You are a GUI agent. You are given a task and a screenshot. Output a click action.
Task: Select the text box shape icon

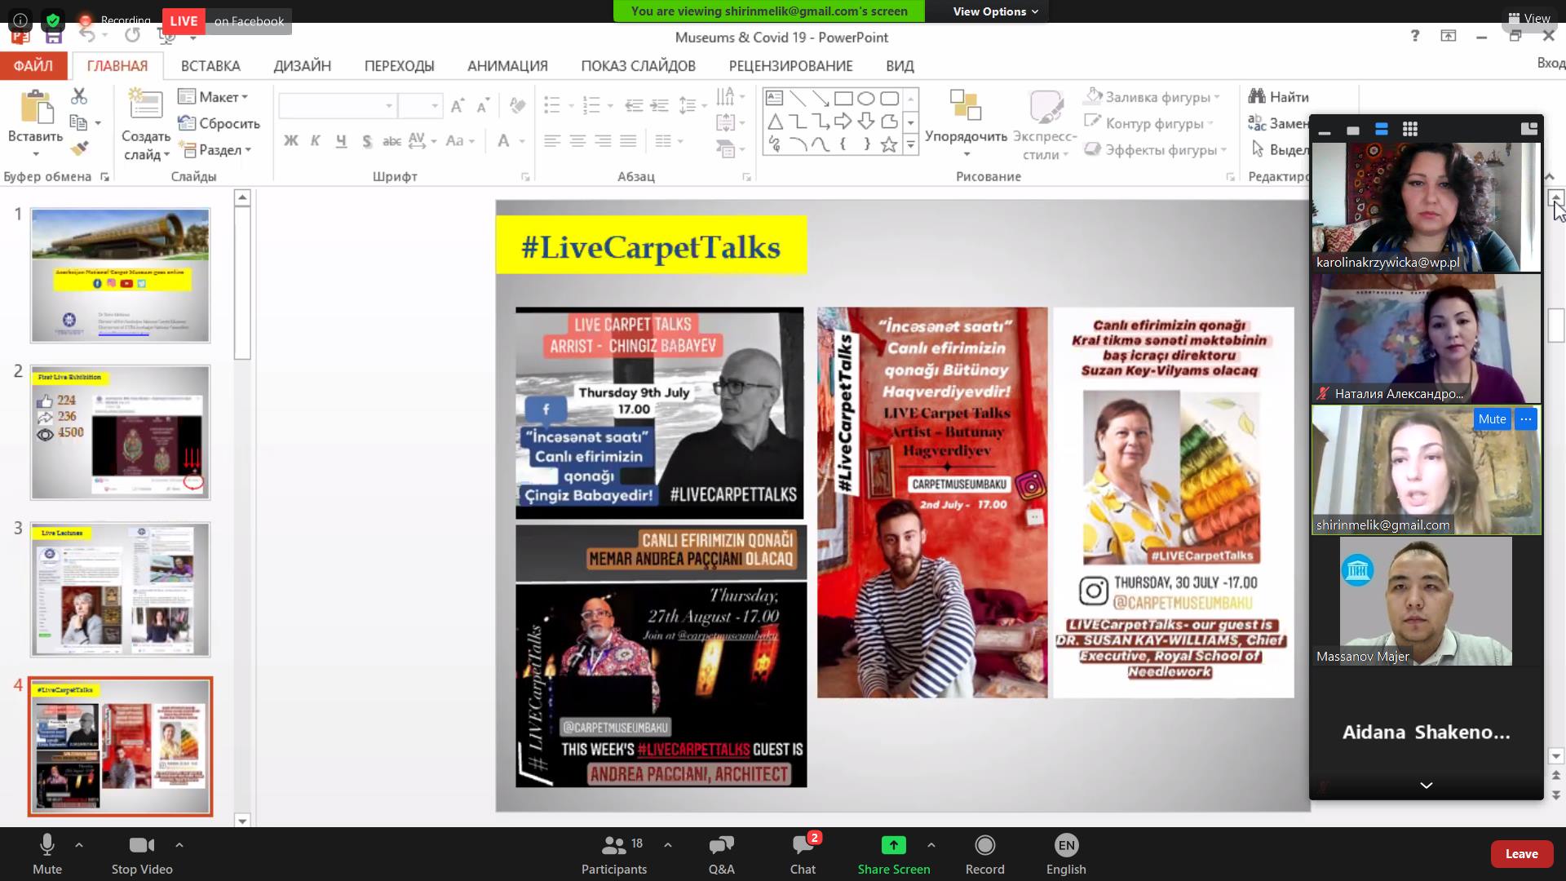click(775, 99)
